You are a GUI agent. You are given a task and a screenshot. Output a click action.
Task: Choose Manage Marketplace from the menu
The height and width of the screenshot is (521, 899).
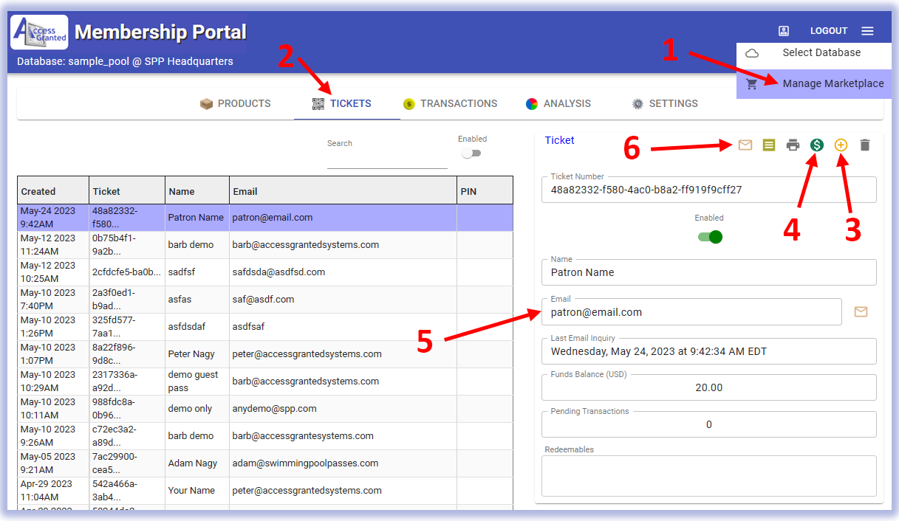click(833, 84)
